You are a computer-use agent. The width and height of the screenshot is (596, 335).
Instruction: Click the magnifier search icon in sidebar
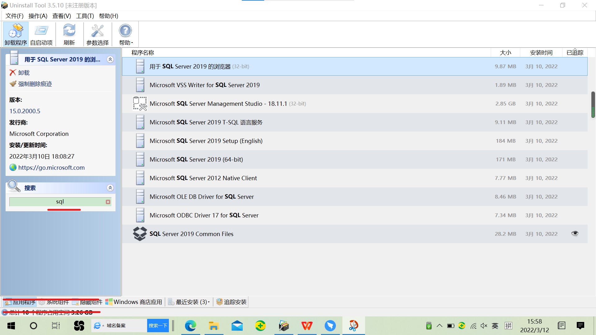pyautogui.click(x=14, y=186)
